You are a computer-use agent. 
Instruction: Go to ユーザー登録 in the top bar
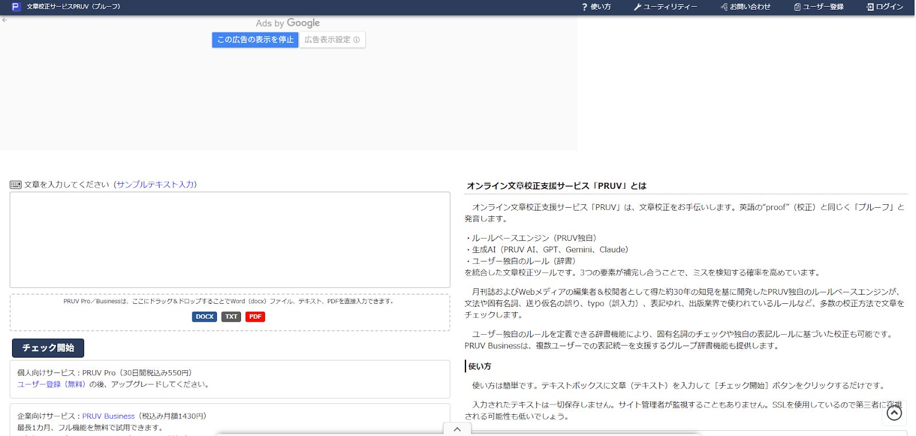click(819, 7)
